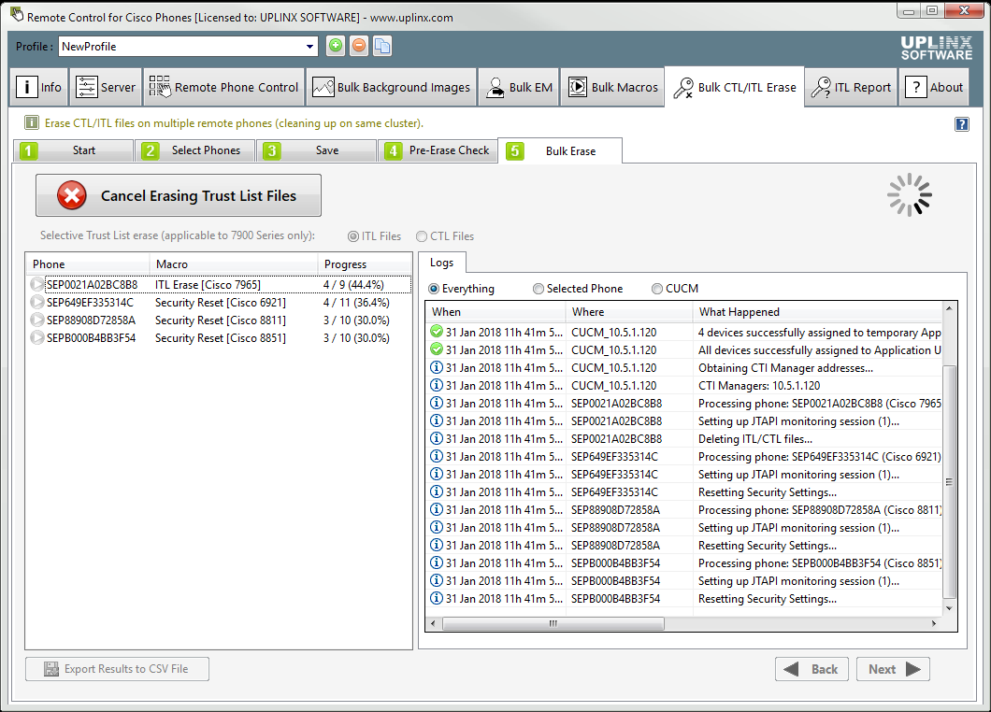Click the When column header in logs
Viewport: 991px width, 712px height.
point(495,311)
